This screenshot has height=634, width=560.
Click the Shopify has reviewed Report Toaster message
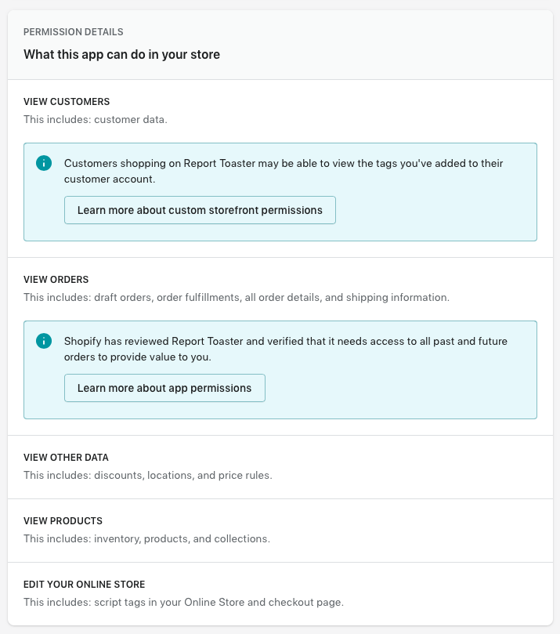click(287, 349)
